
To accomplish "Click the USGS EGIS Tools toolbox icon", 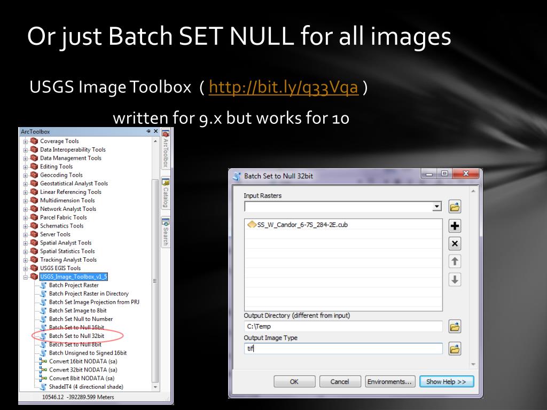I will coord(34,268).
